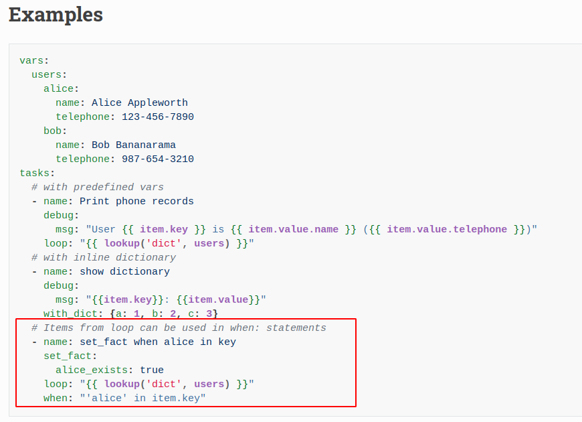
Task: Click "name: Alice Appleworth" line
Action: (122, 103)
